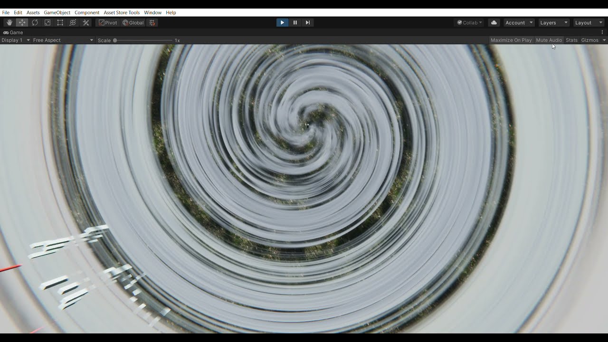The width and height of the screenshot is (608, 342).
Task: Select the combined Transform tool
Action: [73, 22]
